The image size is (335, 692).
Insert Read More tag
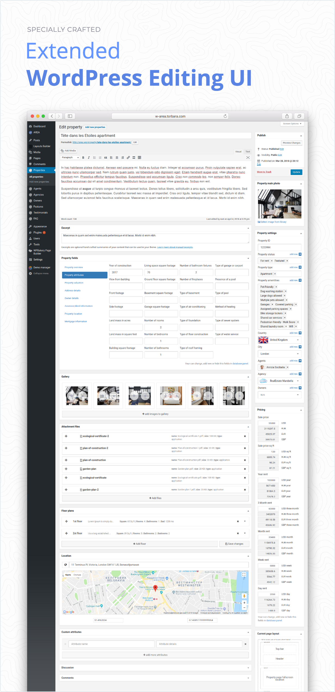pos(134,157)
